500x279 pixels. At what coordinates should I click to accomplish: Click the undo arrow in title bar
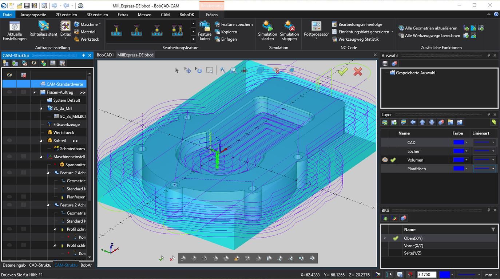pyautogui.click(x=54, y=5)
